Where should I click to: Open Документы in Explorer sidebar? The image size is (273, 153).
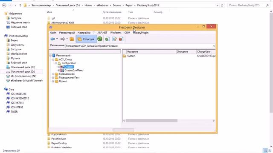pyautogui.click(x=17, y=45)
